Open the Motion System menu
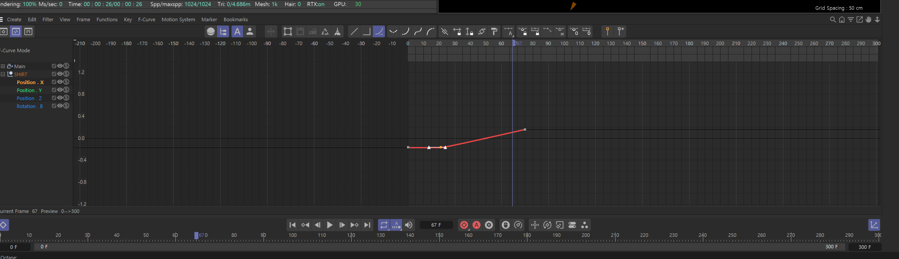Viewport: 899px width, 259px height. (x=178, y=19)
